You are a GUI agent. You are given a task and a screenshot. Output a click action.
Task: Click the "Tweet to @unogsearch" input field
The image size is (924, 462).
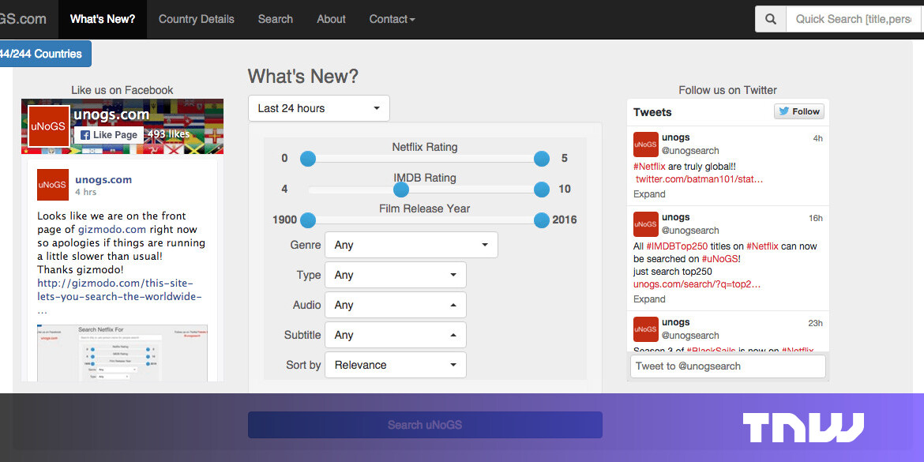click(727, 366)
